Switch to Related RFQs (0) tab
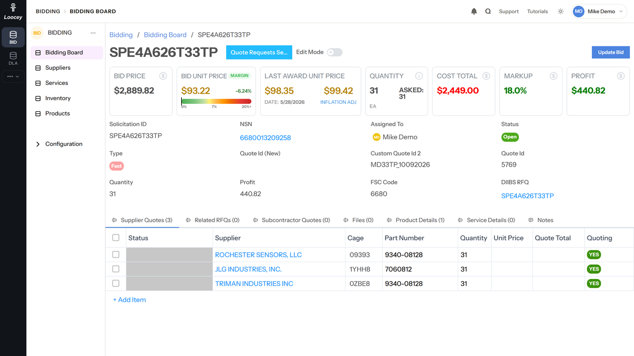The height and width of the screenshot is (356, 634). click(212, 220)
